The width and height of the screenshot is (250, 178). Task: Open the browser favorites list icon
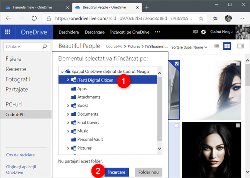click(x=215, y=19)
